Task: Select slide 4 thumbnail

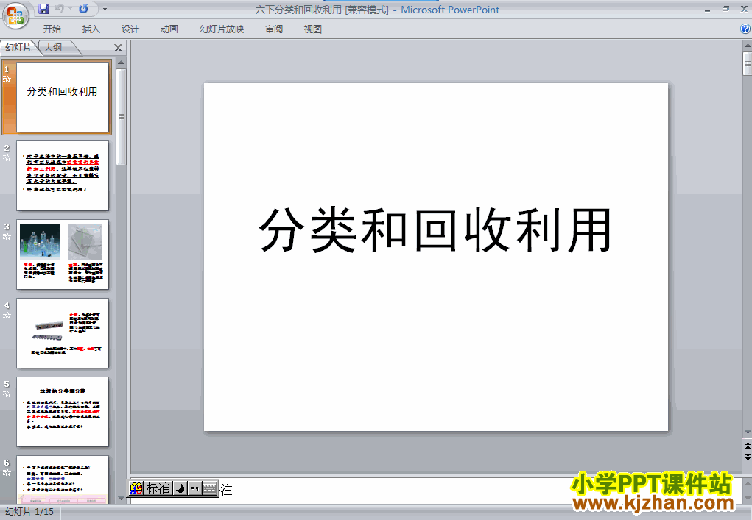Action: click(63, 333)
